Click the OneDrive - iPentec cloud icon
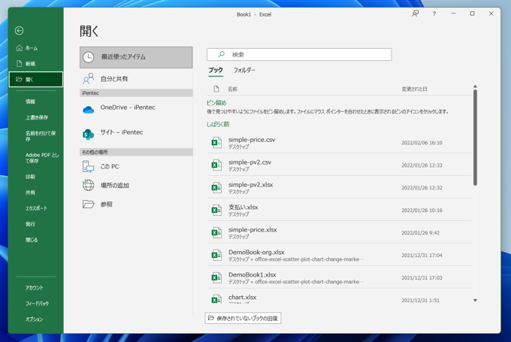Image resolution: width=511 pixels, height=342 pixels. pyautogui.click(x=89, y=108)
